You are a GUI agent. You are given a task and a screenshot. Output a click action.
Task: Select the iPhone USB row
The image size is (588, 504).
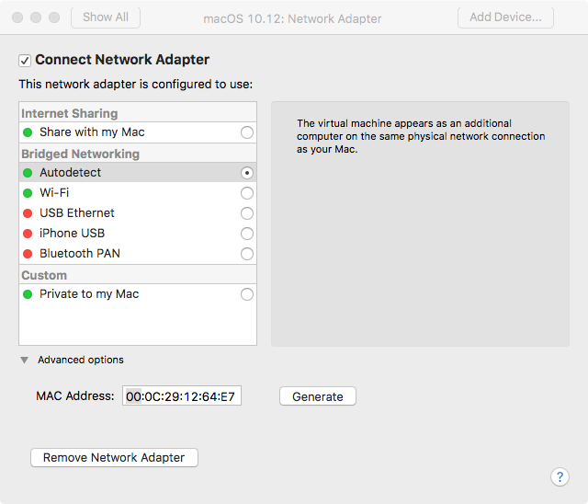point(138,234)
